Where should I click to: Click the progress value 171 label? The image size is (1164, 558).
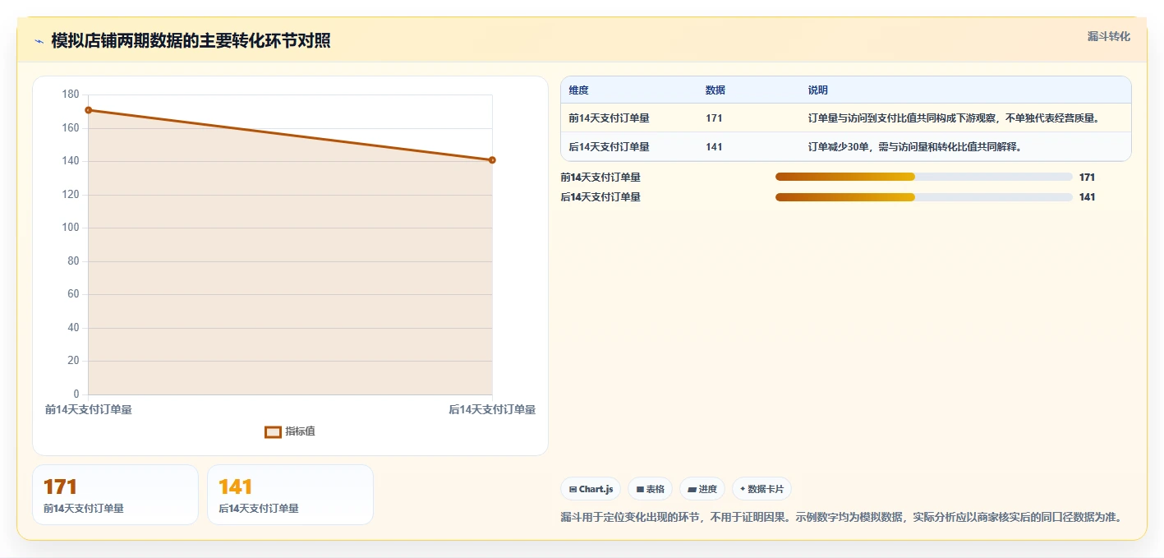(1087, 177)
